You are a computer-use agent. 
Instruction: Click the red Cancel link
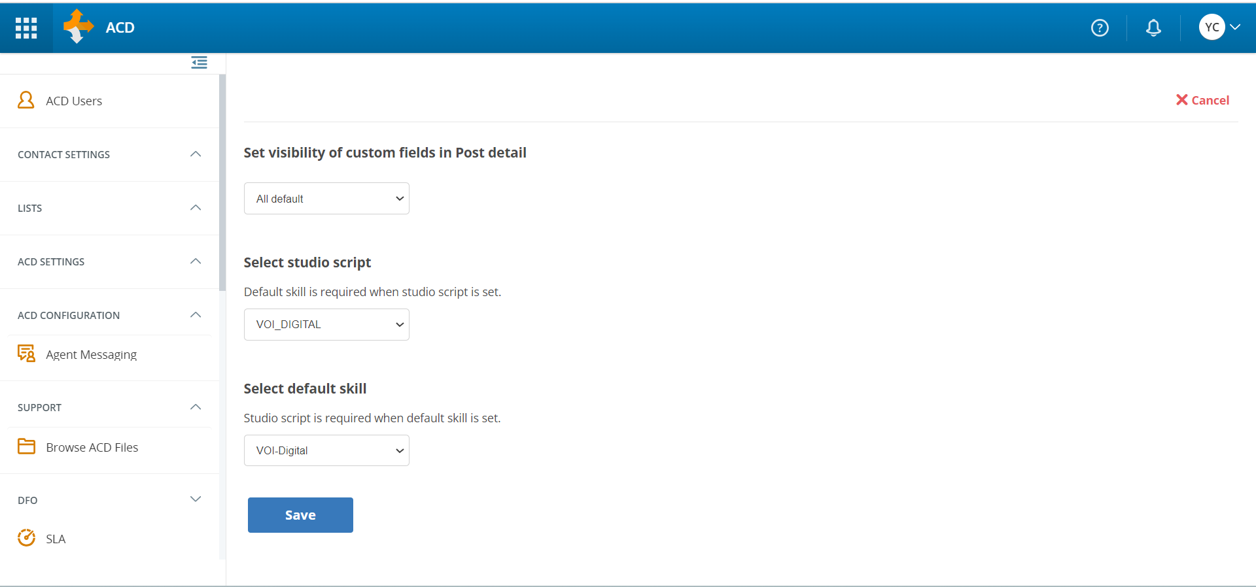(1202, 100)
